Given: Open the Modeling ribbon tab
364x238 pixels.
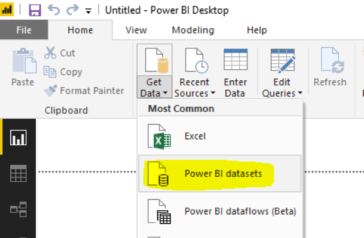Looking at the screenshot, I should point(193,30).
